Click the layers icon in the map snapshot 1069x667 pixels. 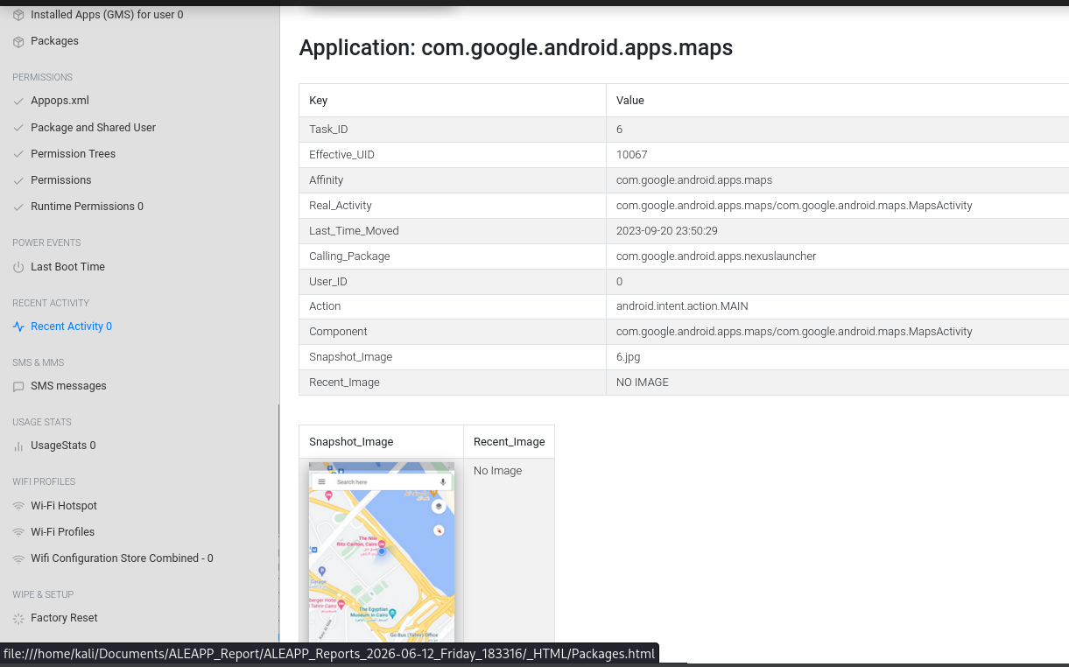pyautogui.click(x=439, y=506)
